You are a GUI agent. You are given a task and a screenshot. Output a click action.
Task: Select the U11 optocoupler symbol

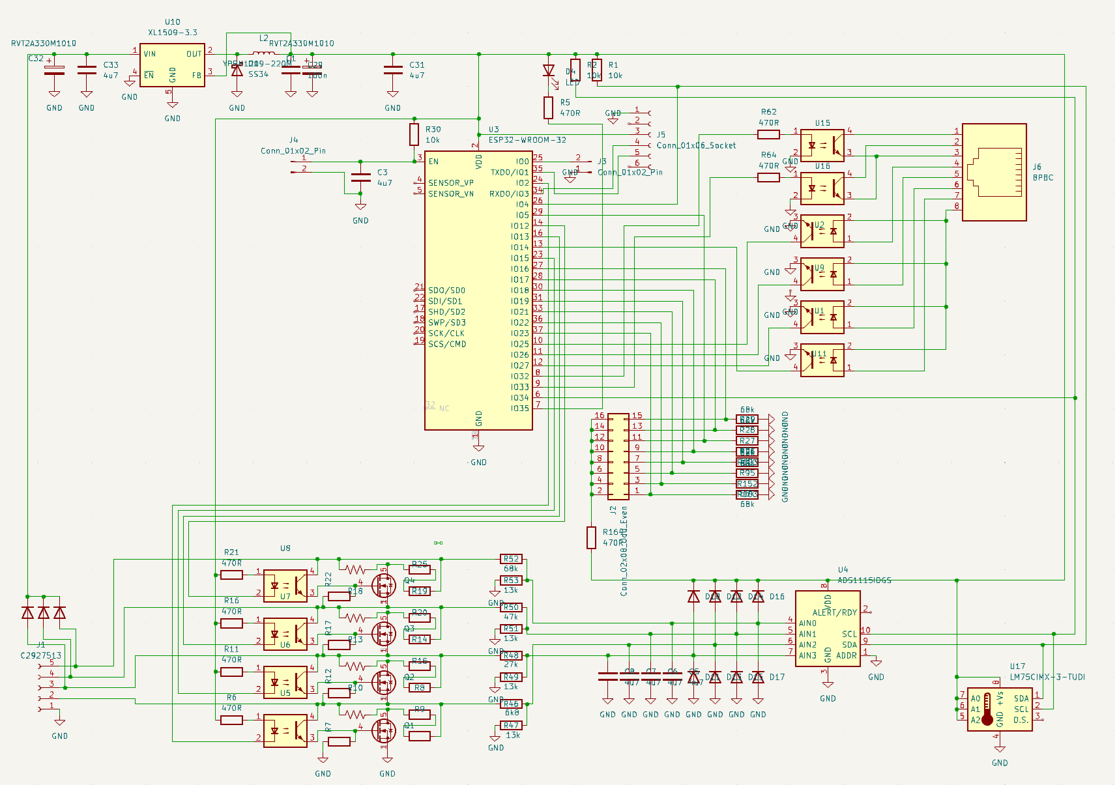pyautogui.click(x=822, y=360)
